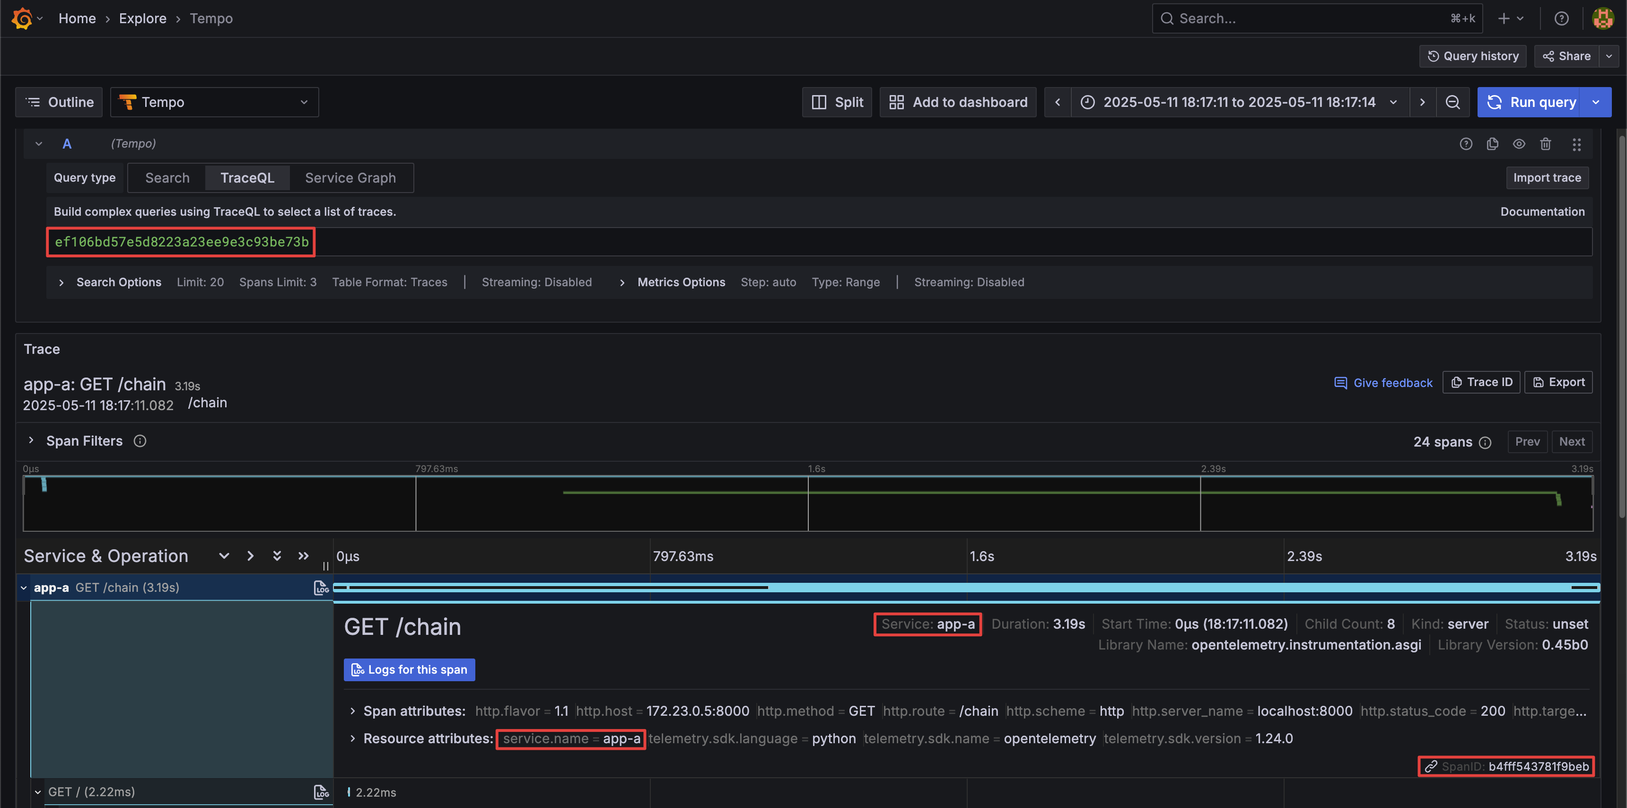Image resolution: width=1627 pixels, height=808 pixels.
Task: Select the Service Graph query type tab
Action: 350,178
